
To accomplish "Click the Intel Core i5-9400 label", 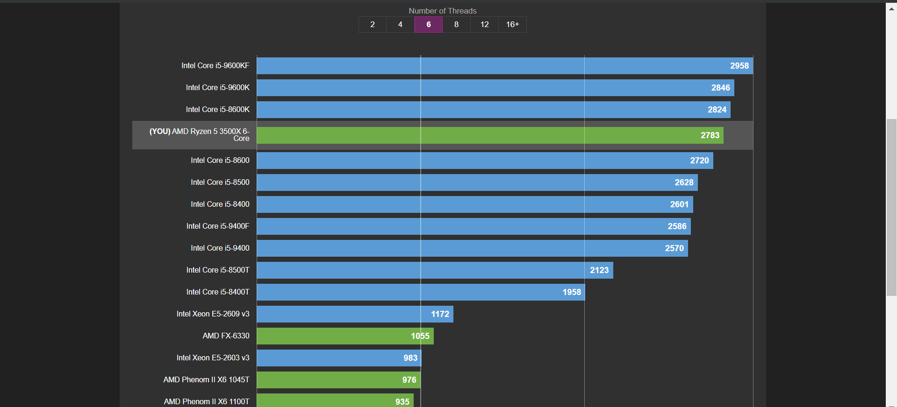I will (x=220, y=248).
